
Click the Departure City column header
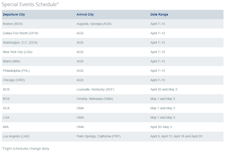tap(14, 14)
